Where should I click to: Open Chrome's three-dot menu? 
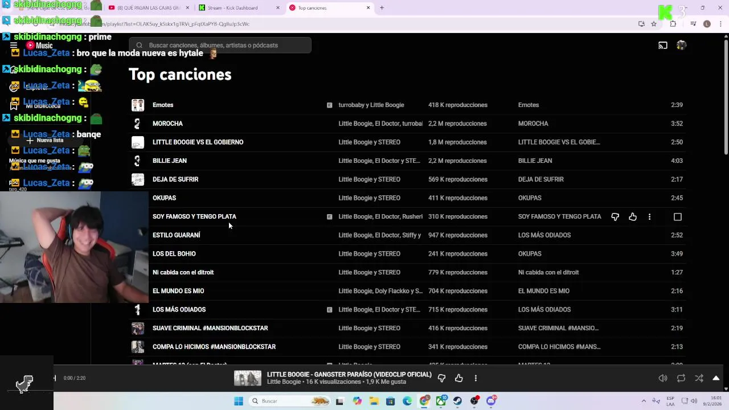click(720, 24)
